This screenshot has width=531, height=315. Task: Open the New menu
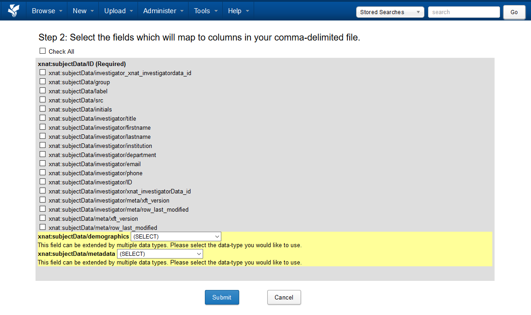83,11
